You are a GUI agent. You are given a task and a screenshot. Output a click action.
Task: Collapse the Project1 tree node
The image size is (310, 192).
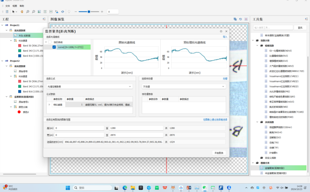(x=2, y=25)
